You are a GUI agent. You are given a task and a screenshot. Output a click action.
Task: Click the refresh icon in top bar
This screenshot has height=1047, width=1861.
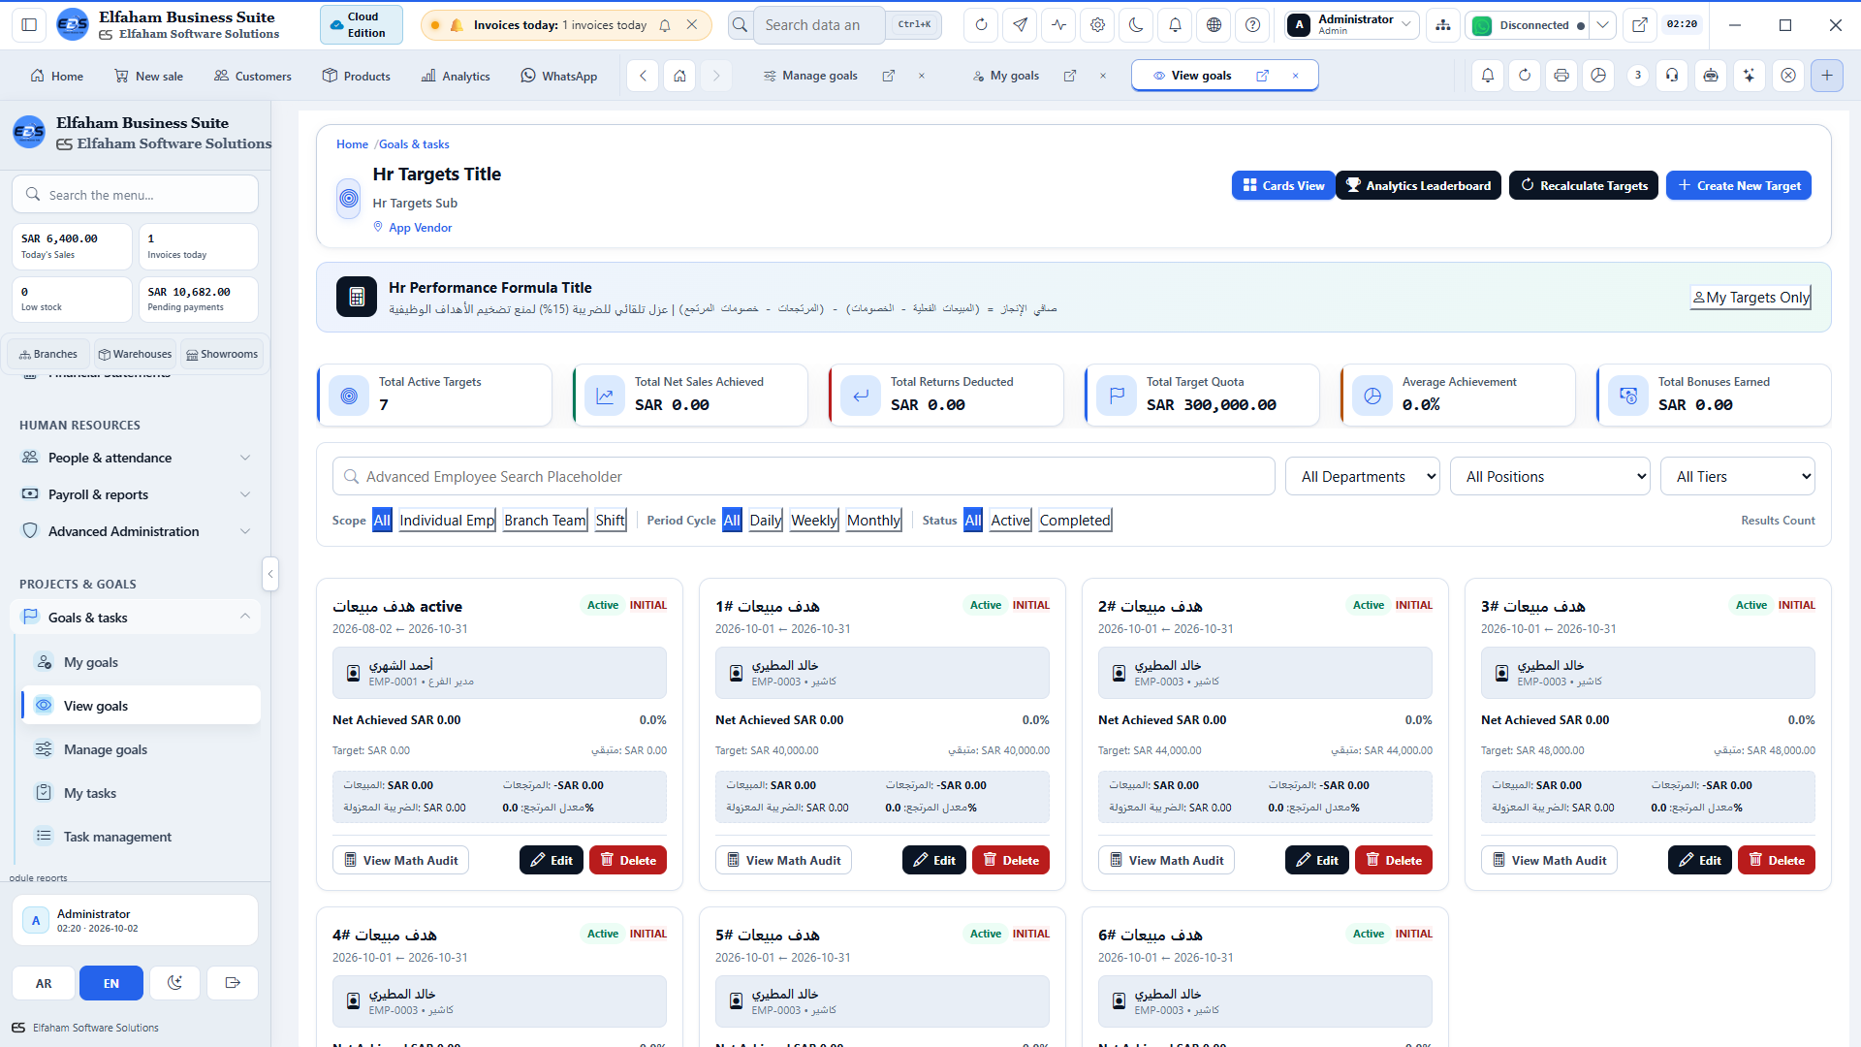(x=981, y=25)
